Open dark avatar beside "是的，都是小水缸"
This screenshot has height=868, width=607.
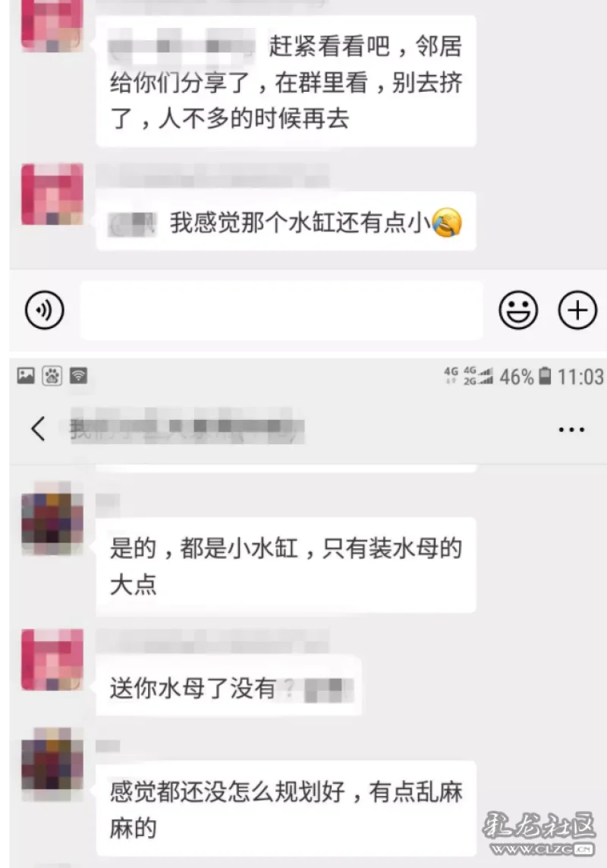[x=52, y=524]
